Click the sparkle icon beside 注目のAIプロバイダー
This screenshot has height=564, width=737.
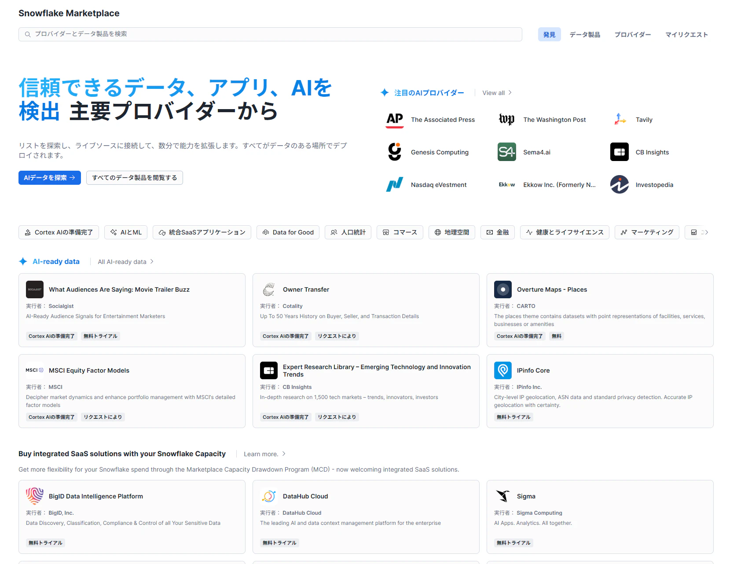point(385,93)
